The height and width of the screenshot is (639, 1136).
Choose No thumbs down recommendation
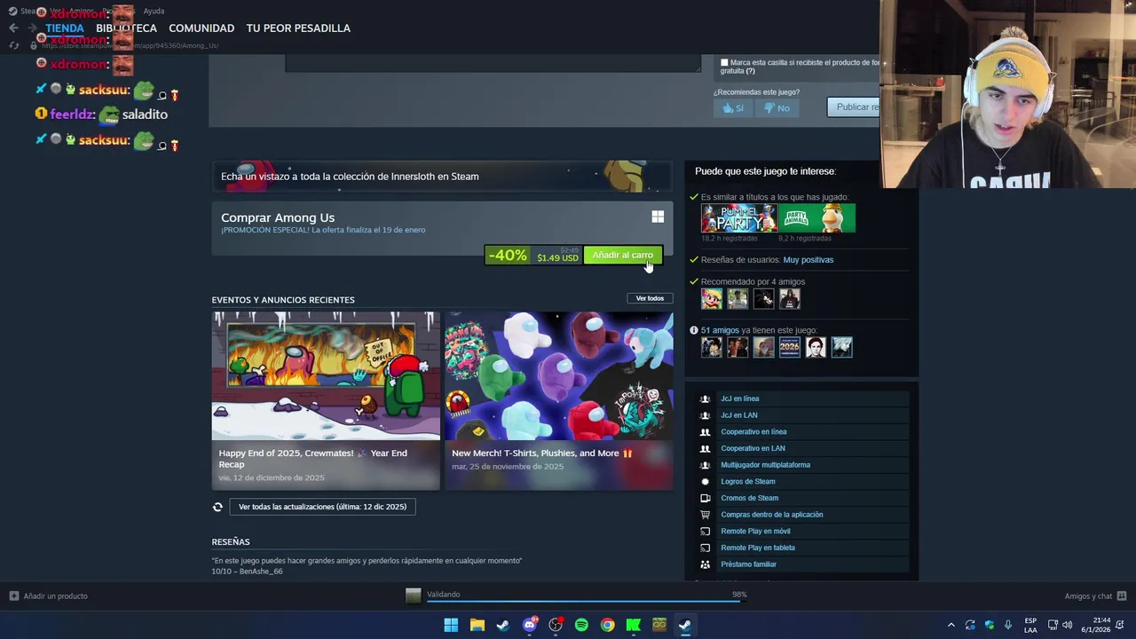pyautogui.click(x=777, y=108)
